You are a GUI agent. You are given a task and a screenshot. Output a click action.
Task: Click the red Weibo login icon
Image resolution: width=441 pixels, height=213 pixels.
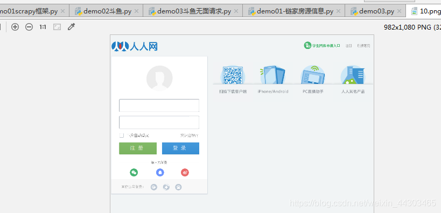185,173
